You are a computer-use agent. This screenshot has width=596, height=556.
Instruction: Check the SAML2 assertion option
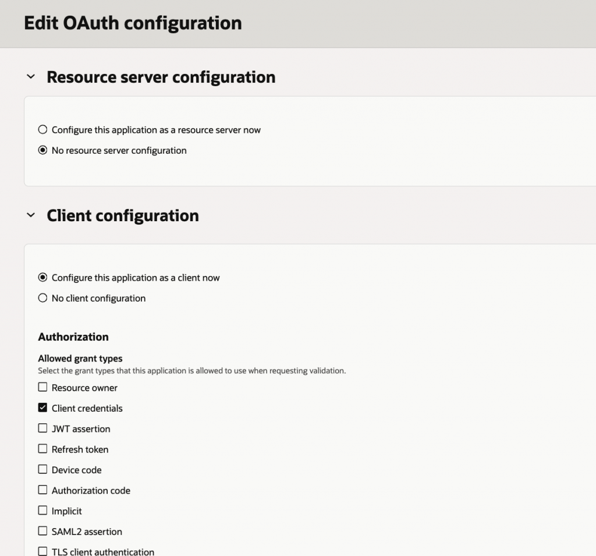click(x=42, y=531)
